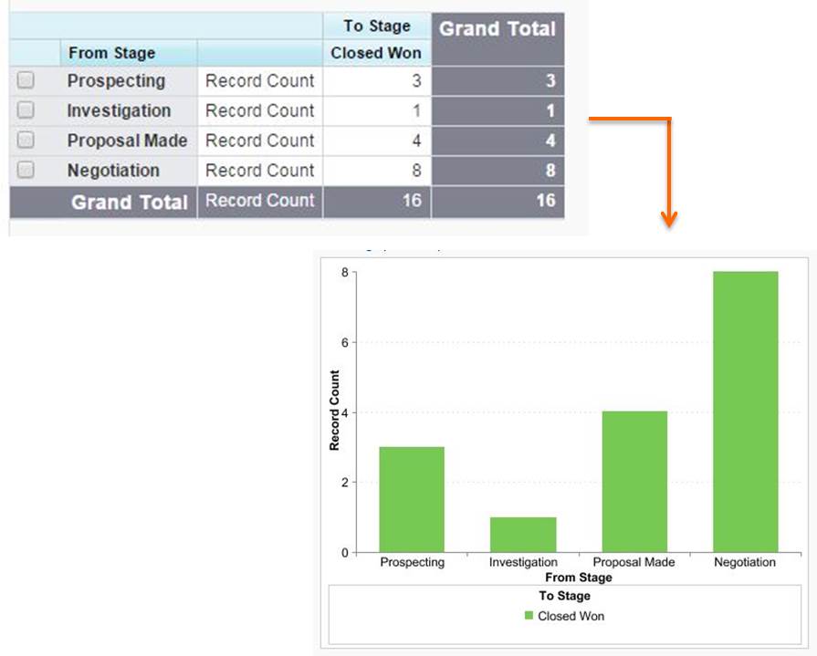Image resolution: width=817 pixels, height=656 pixels.
Task: Click the green Closed Won legend swatch
Action: coord(529,616)
